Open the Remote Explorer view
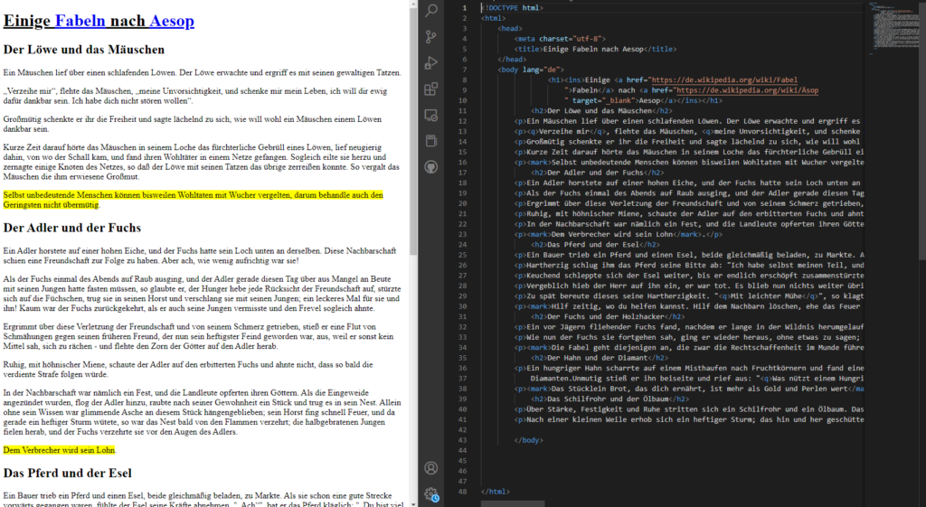This screenshot has width=926, height=507. (x=431, y=115)
